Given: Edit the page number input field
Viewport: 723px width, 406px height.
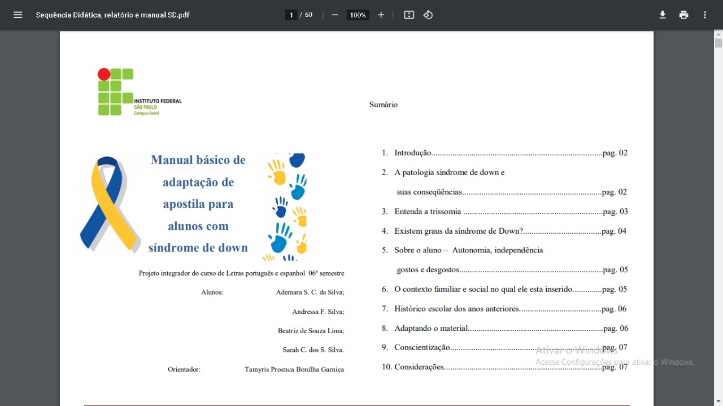Looking at the screenshot, I should (290, 15).
